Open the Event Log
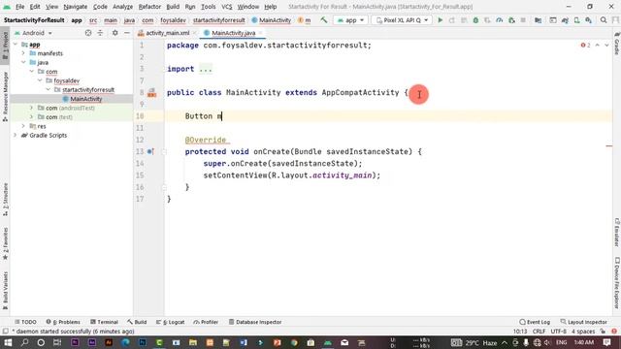621x349 pixels. click(535, 322)
